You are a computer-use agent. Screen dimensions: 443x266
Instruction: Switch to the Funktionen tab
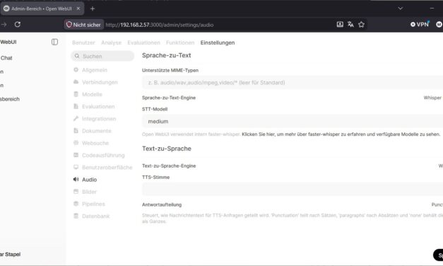(180, 42)
